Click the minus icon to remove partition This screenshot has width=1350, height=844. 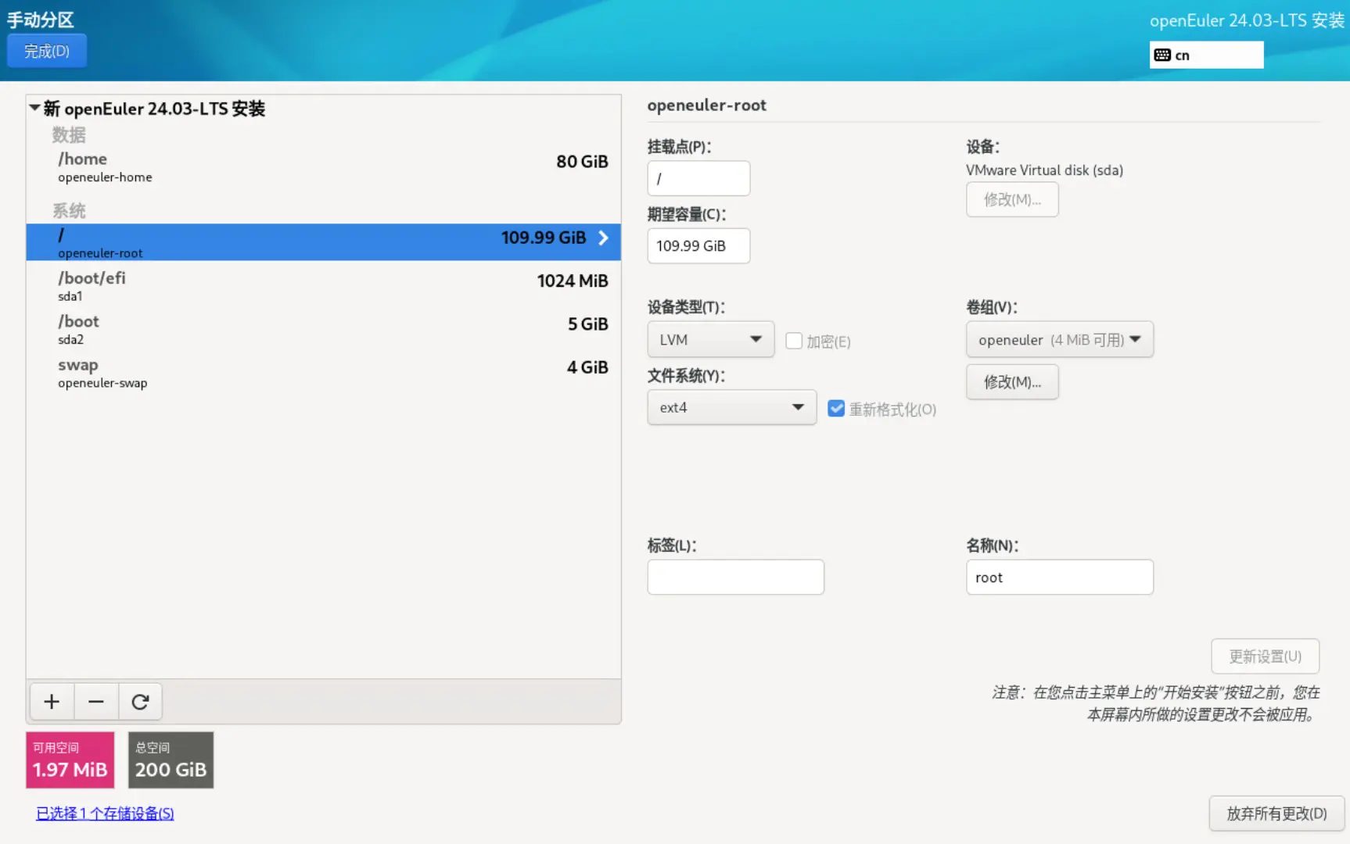tap(96, 702)
